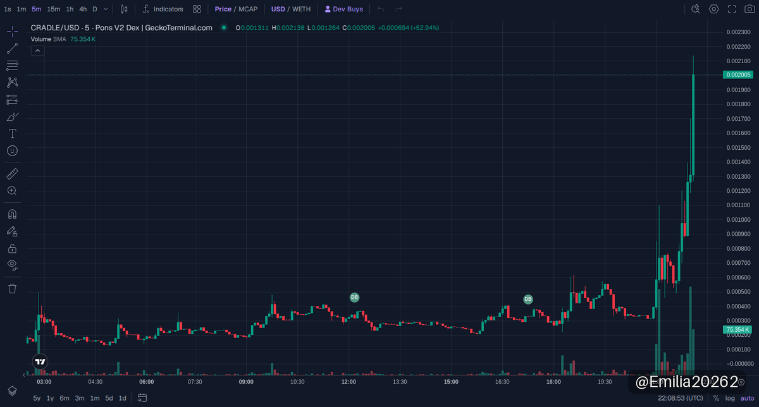The image size is (759, 407).
Task: Select the ruler measure tool
Action: tap(12, 173)
